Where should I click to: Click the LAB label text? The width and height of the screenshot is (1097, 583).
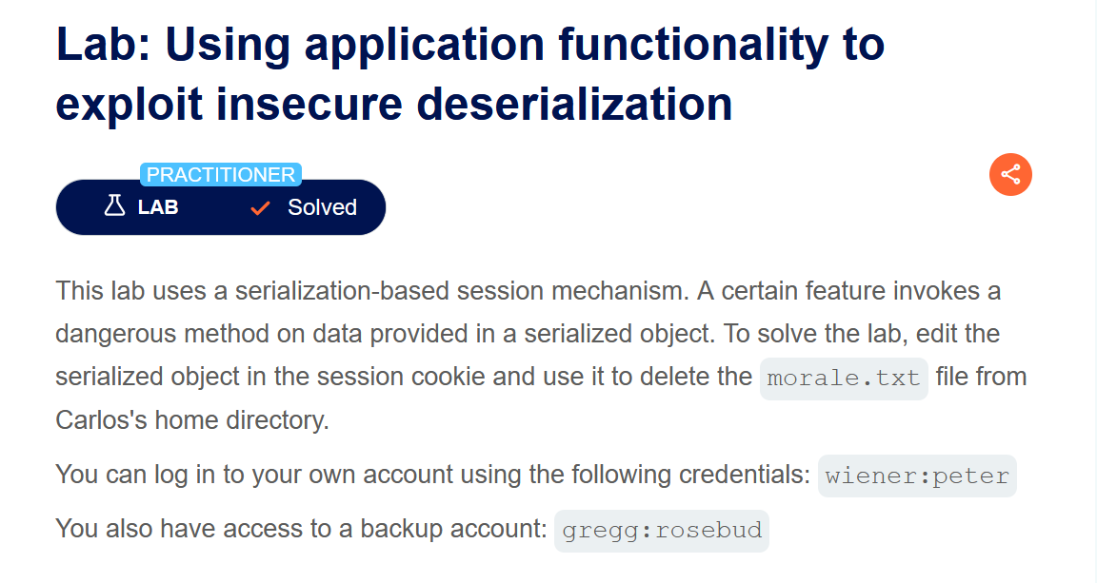pyautogui.click(x=158, y=207)
